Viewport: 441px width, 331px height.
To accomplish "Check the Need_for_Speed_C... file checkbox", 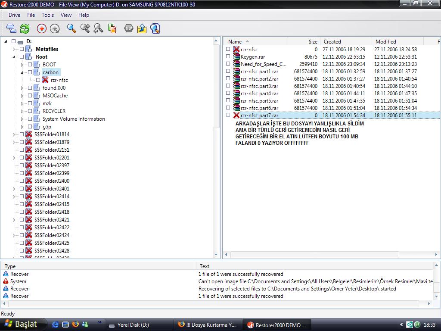I will (228, 64).
